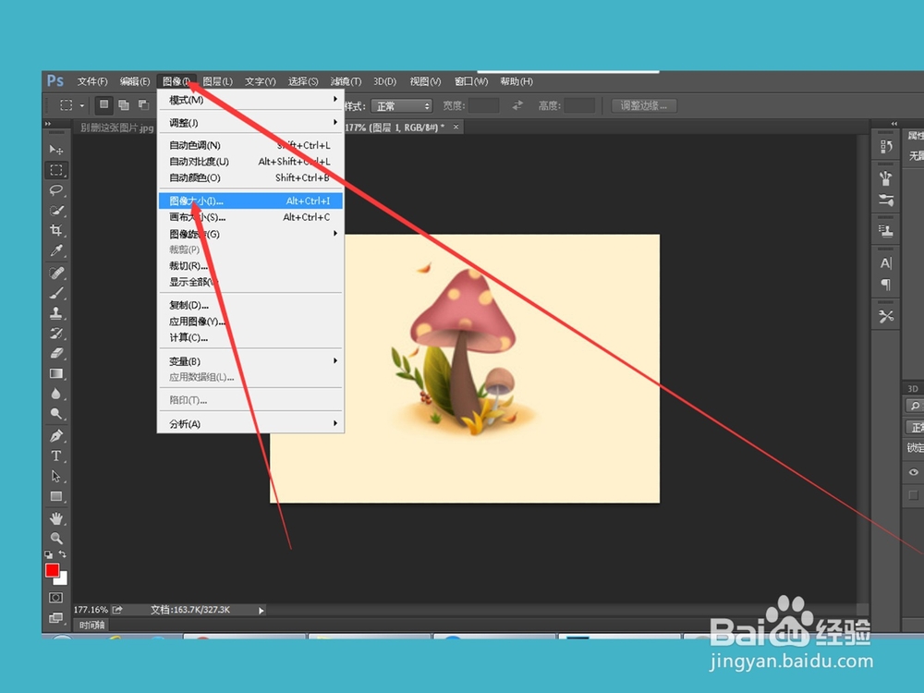Select the Path Selection tool
The image size is (924, 693).
(56, 476)
